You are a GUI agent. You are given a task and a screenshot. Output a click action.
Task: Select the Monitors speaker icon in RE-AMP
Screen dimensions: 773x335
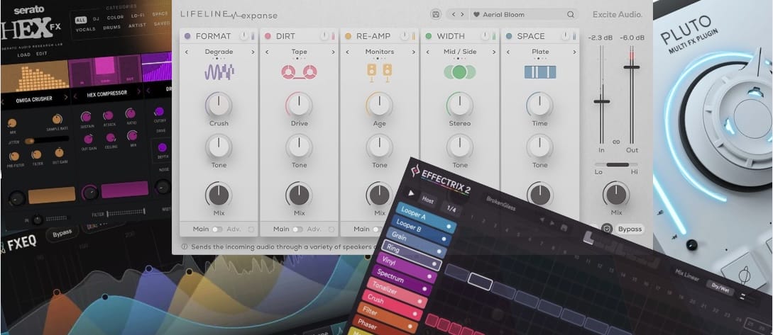[x=379, y=72]
